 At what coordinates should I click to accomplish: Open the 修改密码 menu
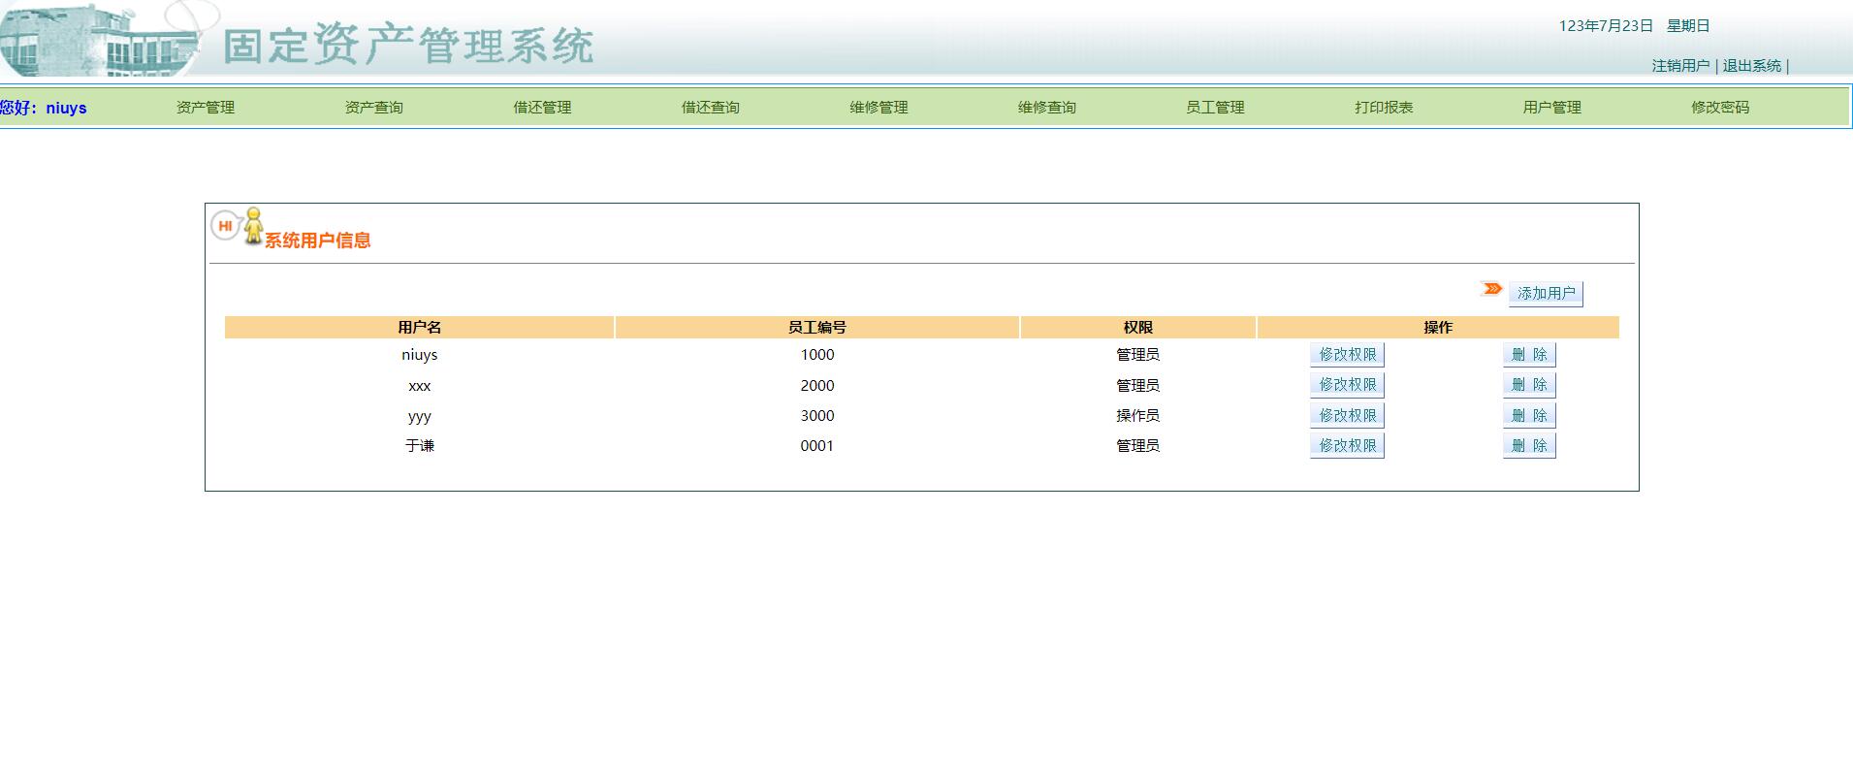(1720, 108)
